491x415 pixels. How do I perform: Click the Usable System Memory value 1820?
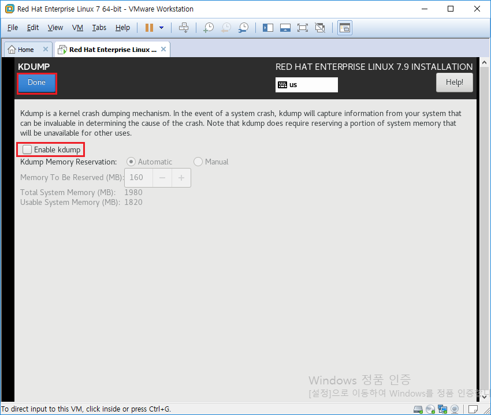133,203
